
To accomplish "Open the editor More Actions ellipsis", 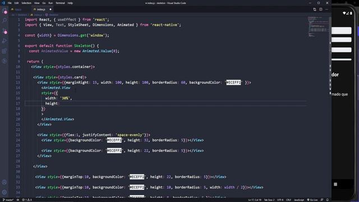I will click(326, 10).
